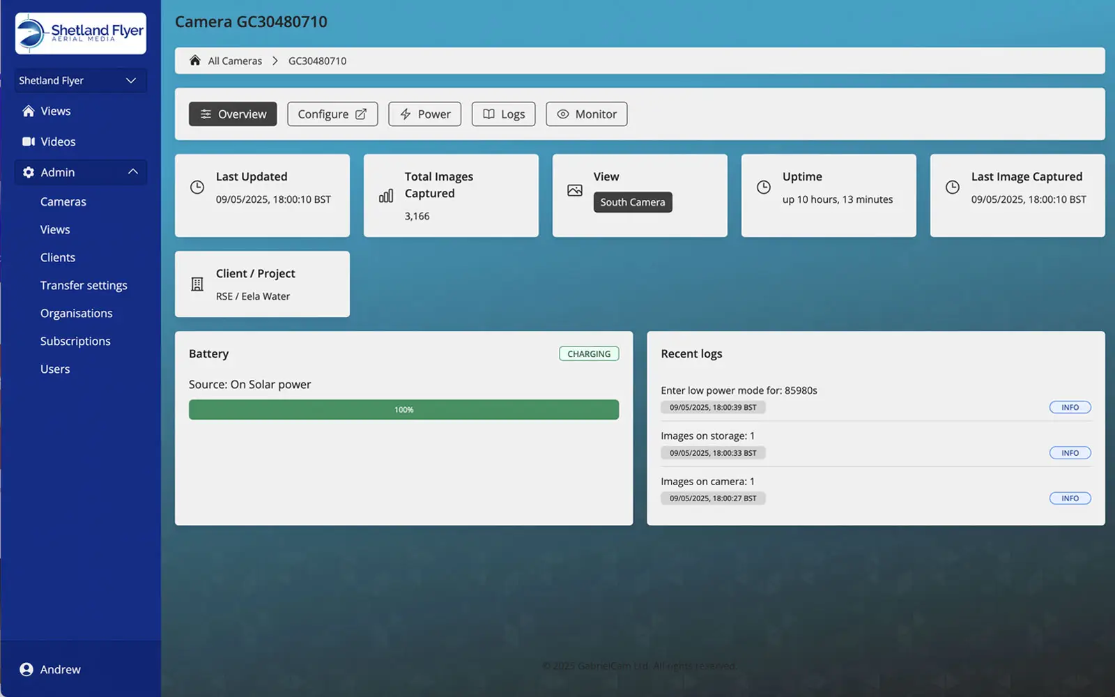Click the Videos camera icon in sidebar

coord(29,141)
